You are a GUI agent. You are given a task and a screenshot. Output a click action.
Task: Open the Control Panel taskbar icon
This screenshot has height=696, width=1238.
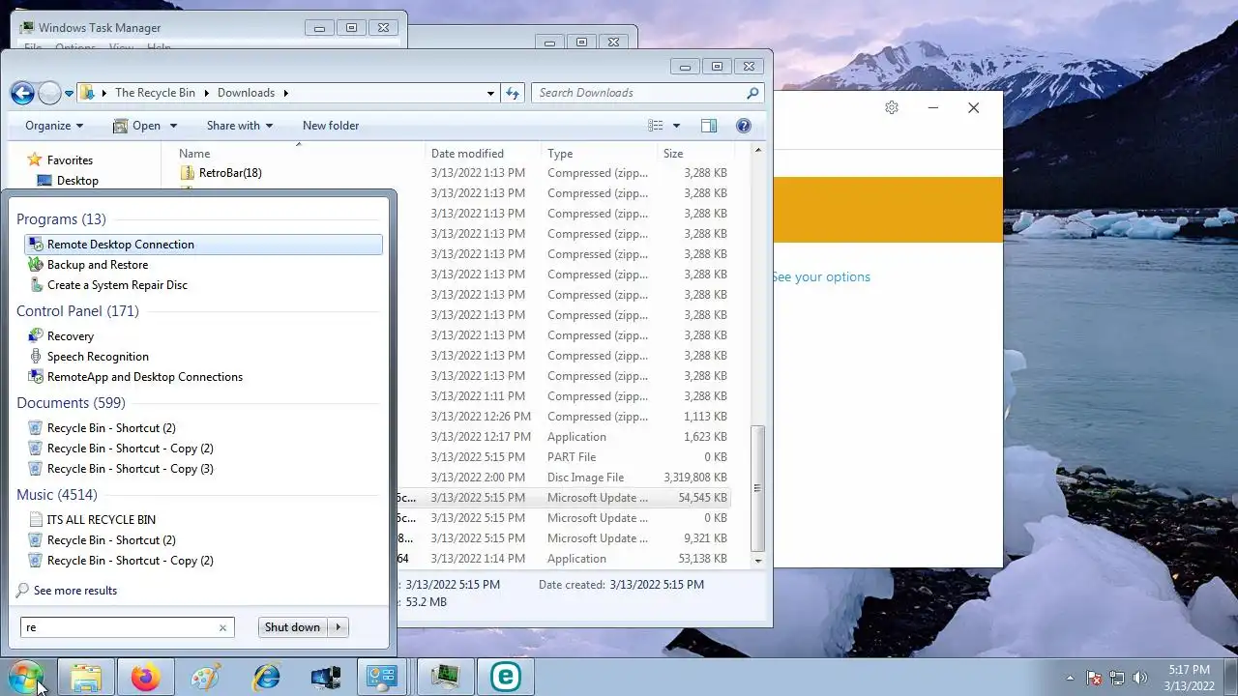pyautogui.click(x=384, y=678)
